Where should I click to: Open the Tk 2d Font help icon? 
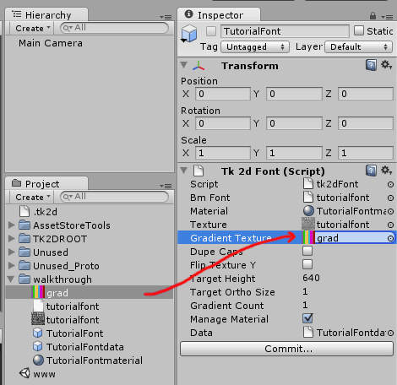[x=371, y=171]
